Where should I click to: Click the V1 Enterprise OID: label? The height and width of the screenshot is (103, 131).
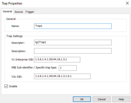[23, 60]
